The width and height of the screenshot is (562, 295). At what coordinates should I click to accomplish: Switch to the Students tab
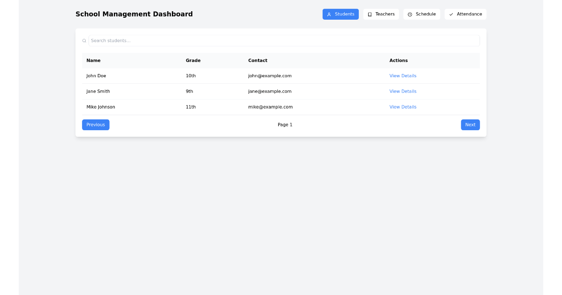pyautogui.click(x=340, y=14)
